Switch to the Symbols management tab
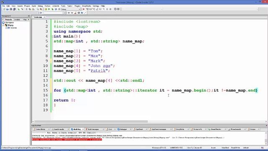The width and height of the screenshot is (268, 151). (17, 20)
